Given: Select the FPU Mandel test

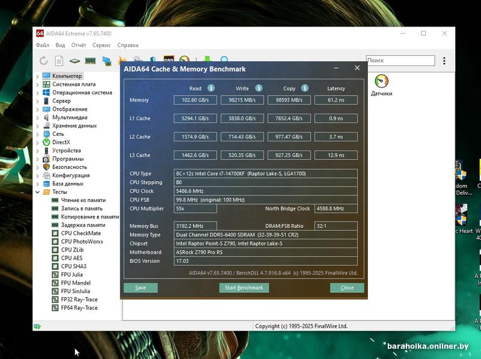Looking at the screenshot, I should [76, 283].
